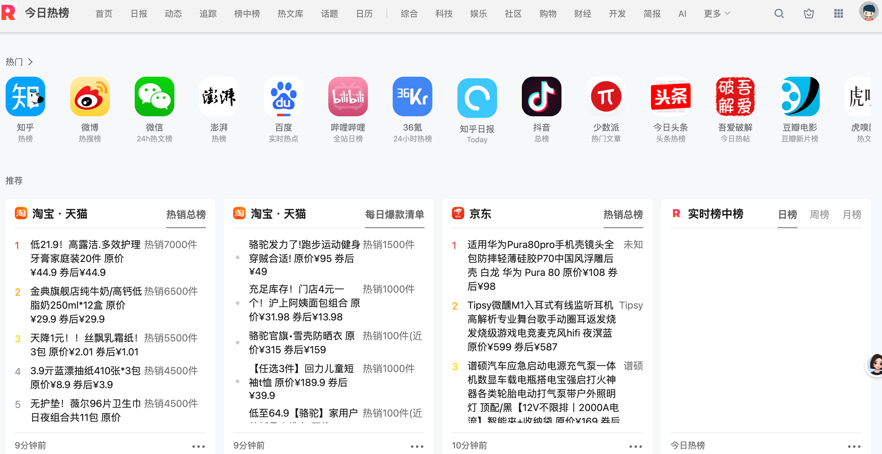The width and height of the screenshot is (882, 454).
Task: Open the 微信 24h热文榜 icon
Action: pyautogui.click(x=155, y=96)
